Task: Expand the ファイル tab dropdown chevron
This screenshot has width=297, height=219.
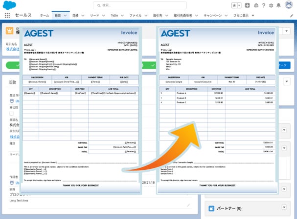Action: (x=146, y=16)
